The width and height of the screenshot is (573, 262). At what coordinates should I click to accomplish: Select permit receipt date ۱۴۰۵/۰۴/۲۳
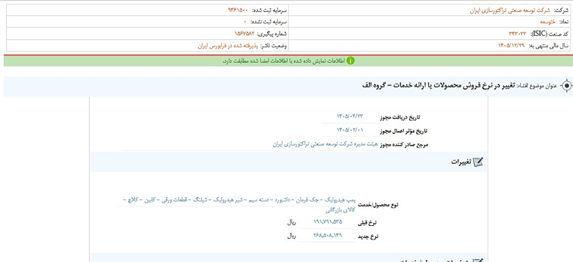tap(351, 116)
